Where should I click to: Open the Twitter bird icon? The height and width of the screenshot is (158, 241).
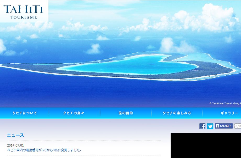coord(210,126)
